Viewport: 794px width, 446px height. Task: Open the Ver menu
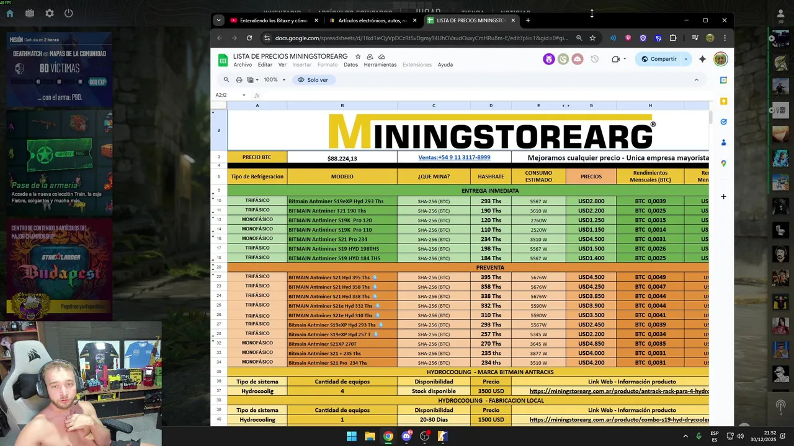click(282, 65)
